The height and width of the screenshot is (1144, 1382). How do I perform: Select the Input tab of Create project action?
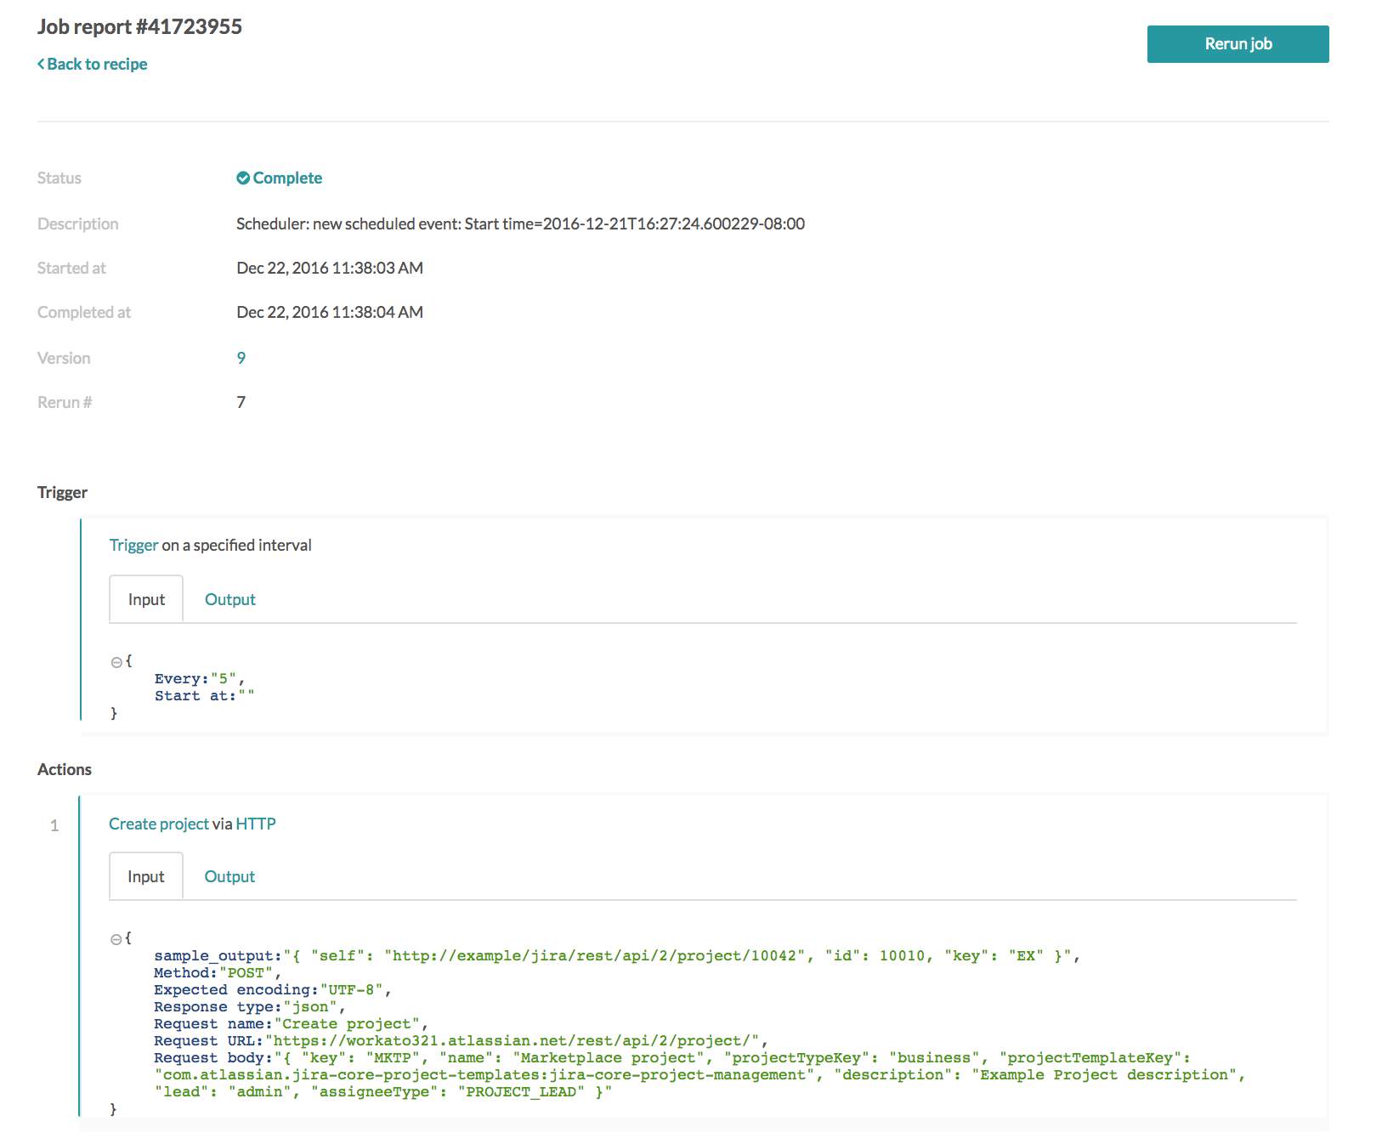click(145, 875)
